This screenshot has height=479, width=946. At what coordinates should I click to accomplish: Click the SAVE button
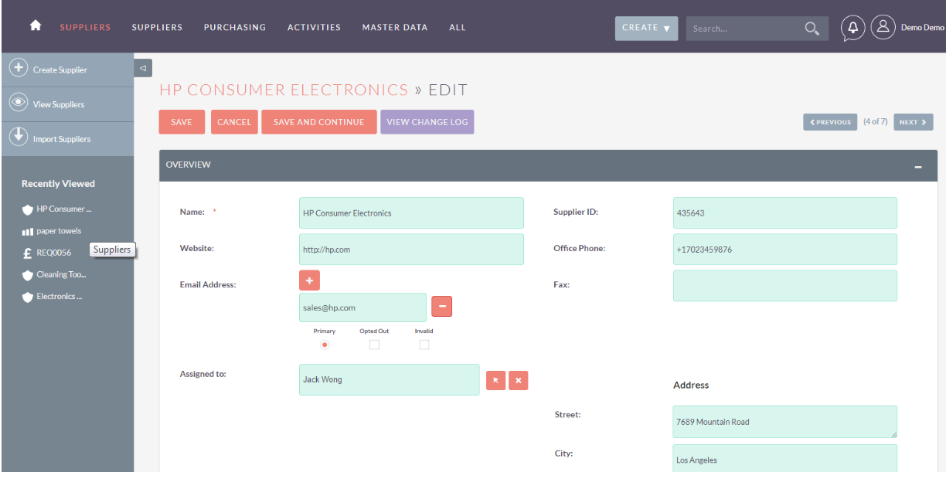182,122
